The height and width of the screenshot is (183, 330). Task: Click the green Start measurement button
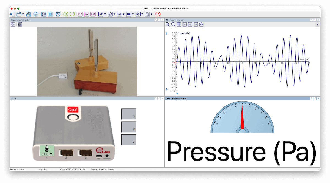click(x=66, y=14)
